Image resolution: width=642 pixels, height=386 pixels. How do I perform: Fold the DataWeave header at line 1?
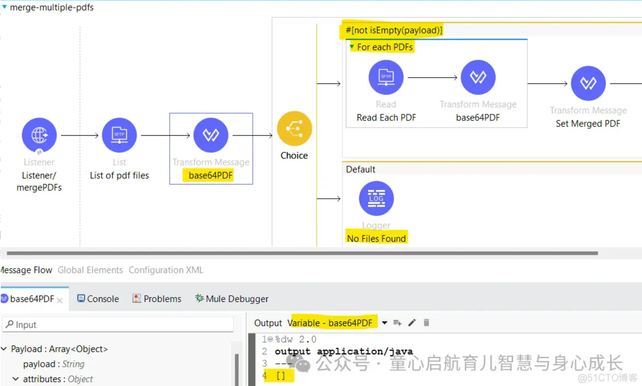270,340
